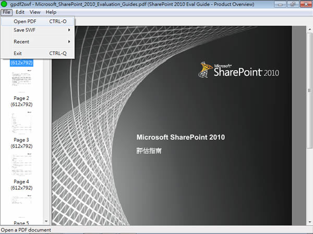Select the Page 5 thumbnail label
The width and height of the screenshot is (313, 234).
(x=21, y=223)
